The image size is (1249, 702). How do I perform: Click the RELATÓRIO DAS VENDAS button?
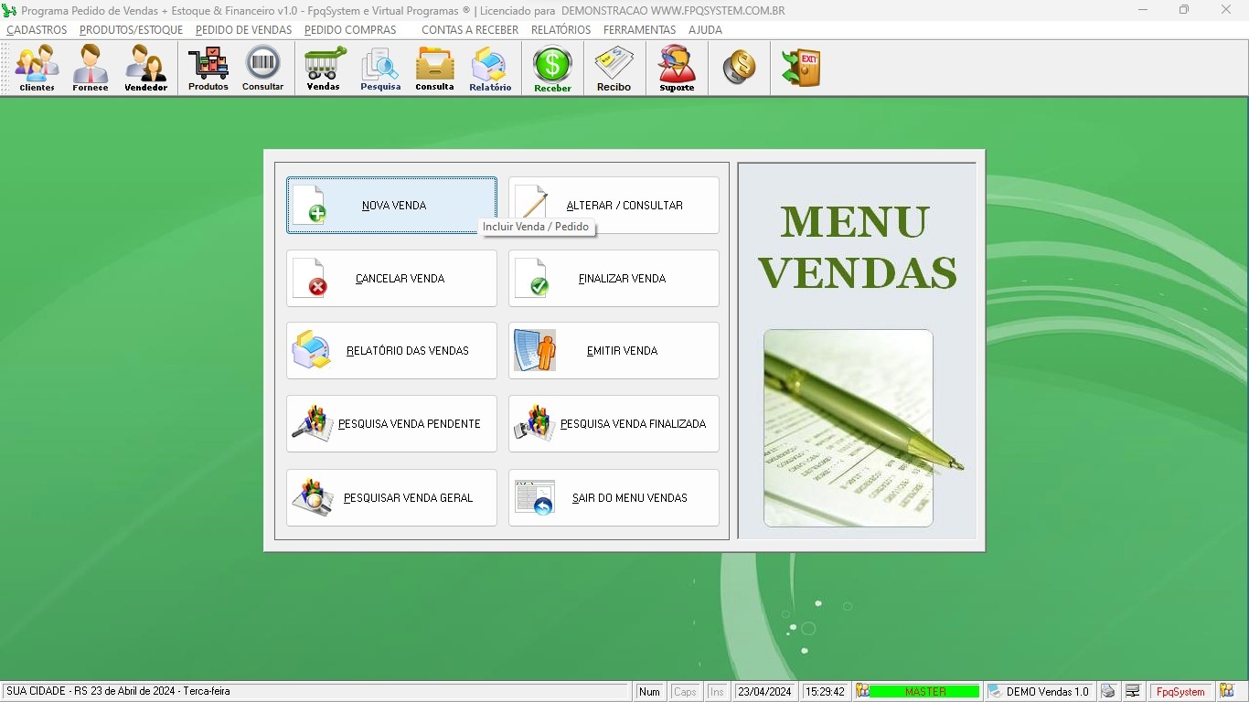[x=391, y=351]
